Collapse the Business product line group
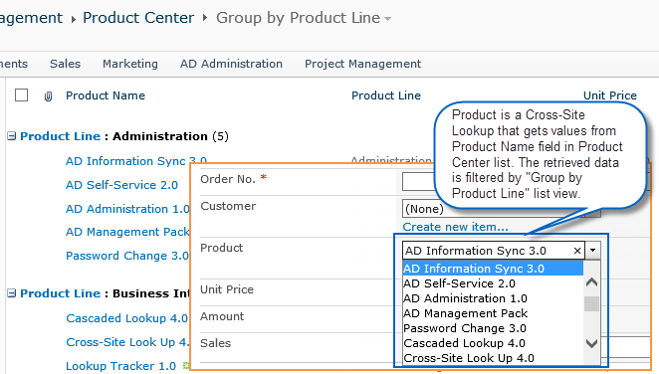659x374 pixels. click(12, 293)
